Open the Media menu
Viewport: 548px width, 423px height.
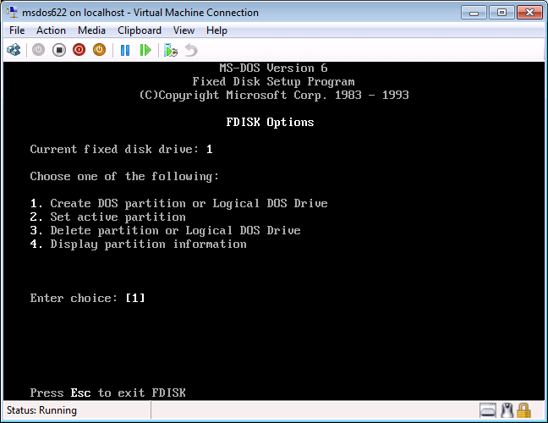[x=91, y=30]
